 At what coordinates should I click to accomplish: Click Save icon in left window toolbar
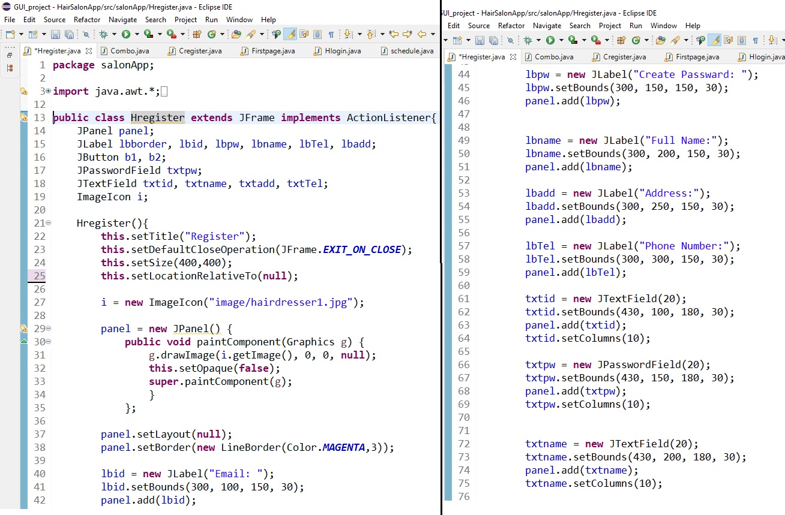(55, 34)
